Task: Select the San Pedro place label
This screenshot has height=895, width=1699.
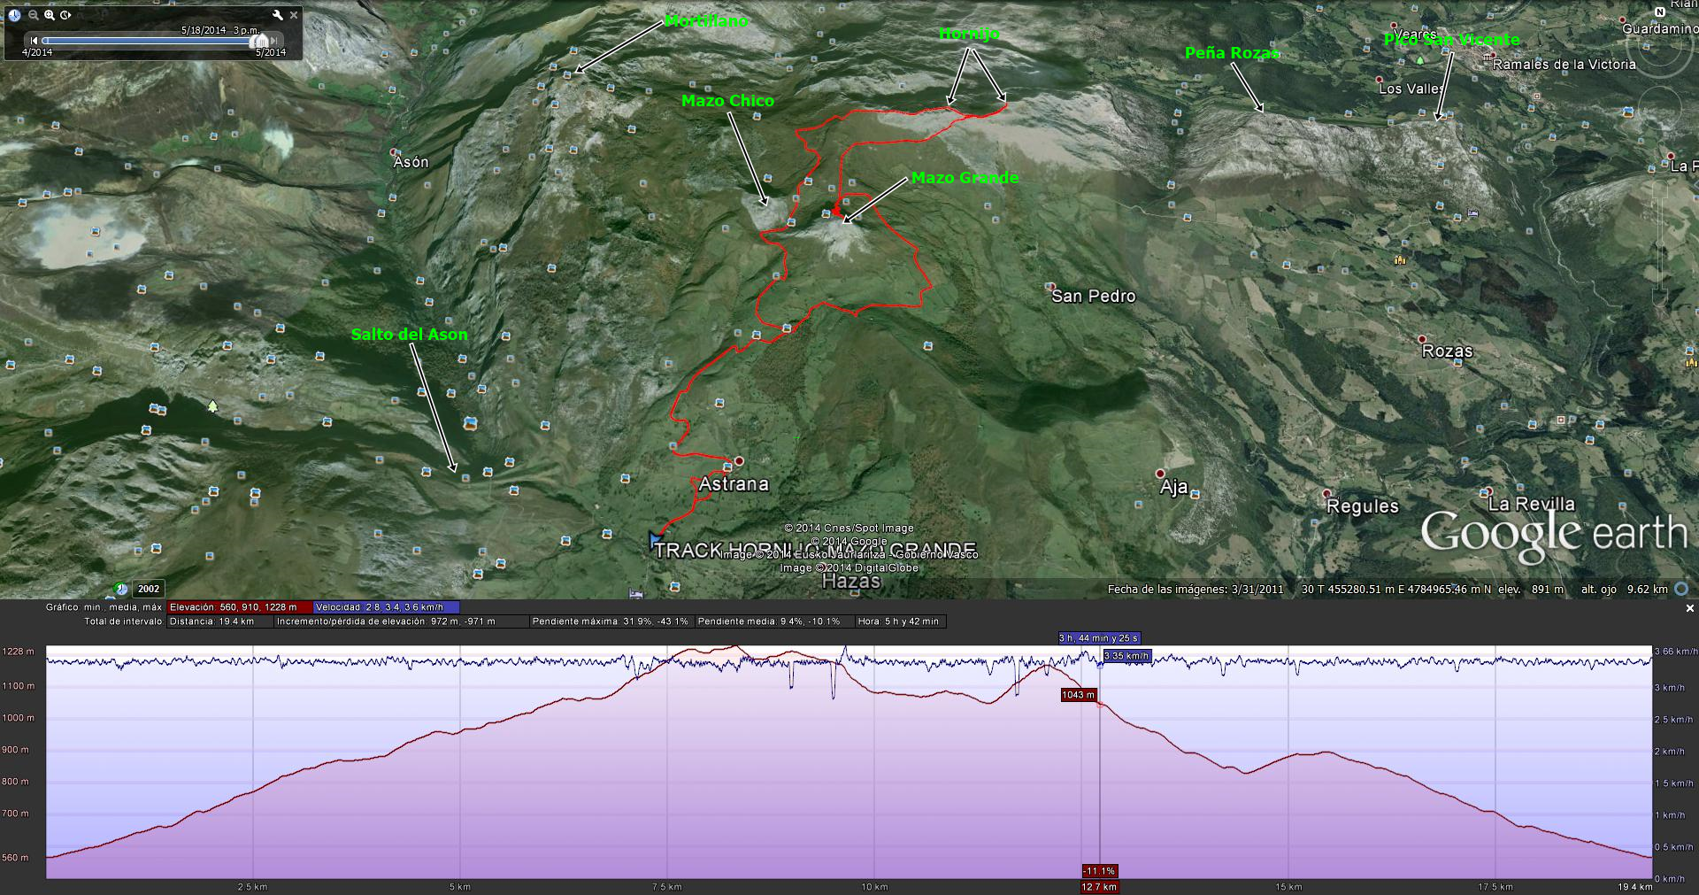Action: [x=1093, y=297]
